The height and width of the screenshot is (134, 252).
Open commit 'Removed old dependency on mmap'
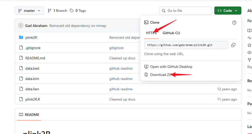click(x=78, y=26)
